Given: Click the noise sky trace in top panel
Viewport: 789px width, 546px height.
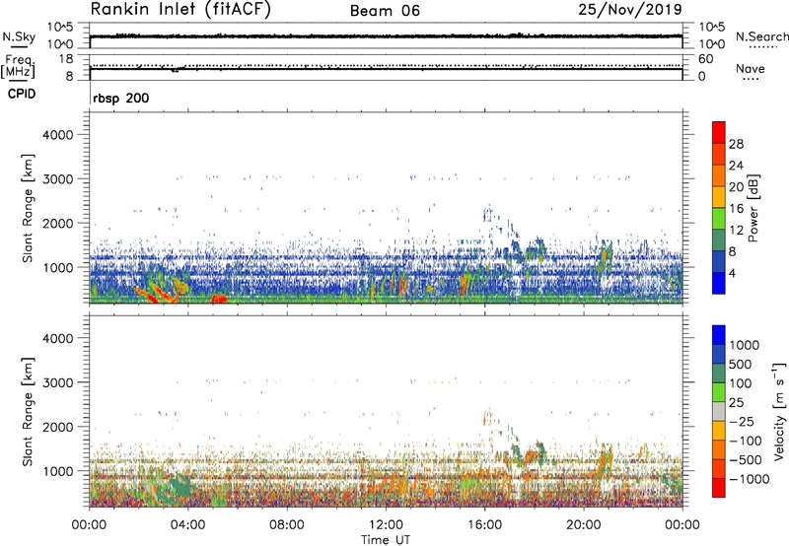Looking at the screenshot, I should click(386, 36).
